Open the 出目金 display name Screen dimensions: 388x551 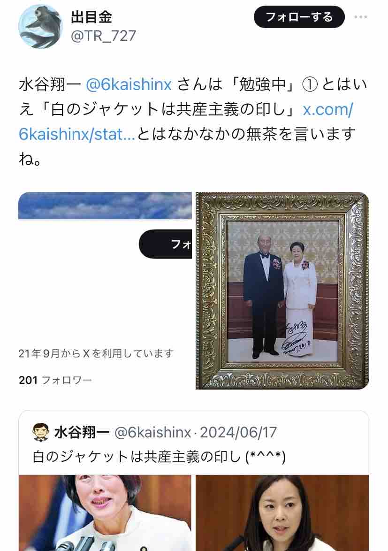91,17
